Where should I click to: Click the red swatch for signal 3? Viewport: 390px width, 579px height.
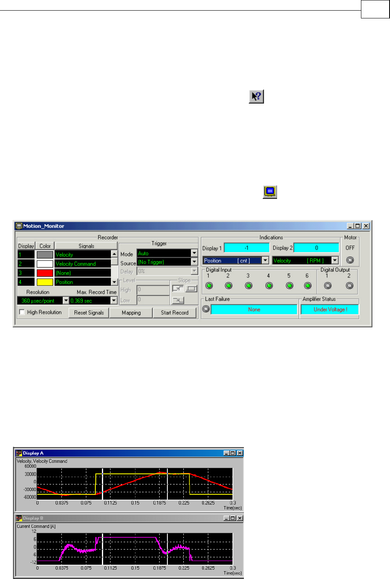[45, 273]
